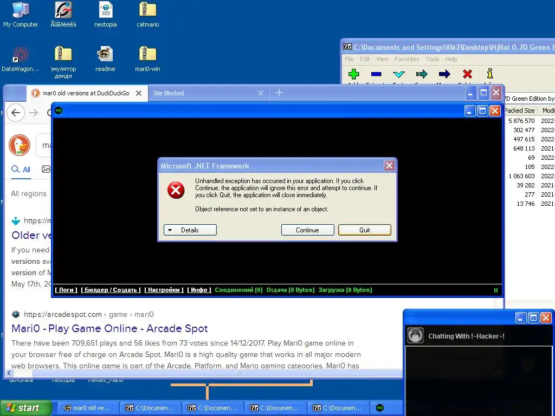Viewport: 555px width, 416px height.
Task: Open the 7-Zip Tools menu
Action: [x=432, y=59]
